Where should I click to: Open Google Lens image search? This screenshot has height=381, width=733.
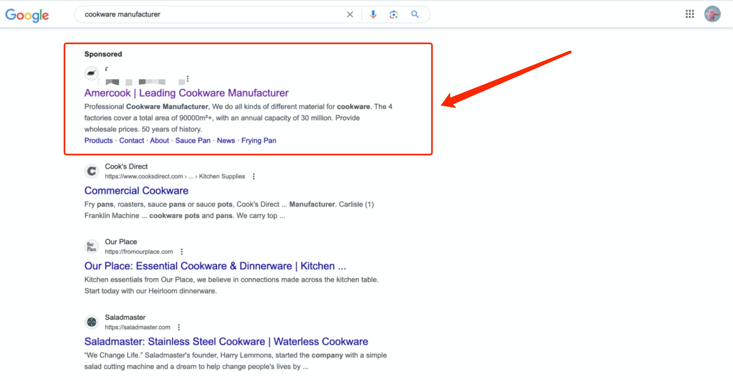(x=394, y=14)
